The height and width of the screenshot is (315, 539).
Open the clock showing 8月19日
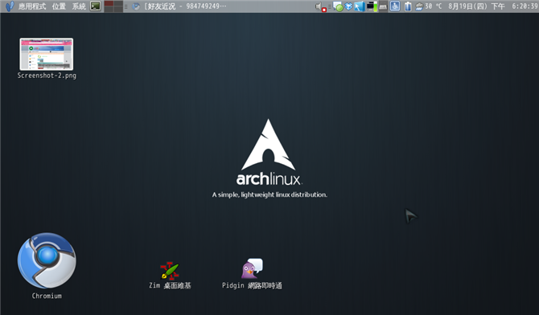493,6
